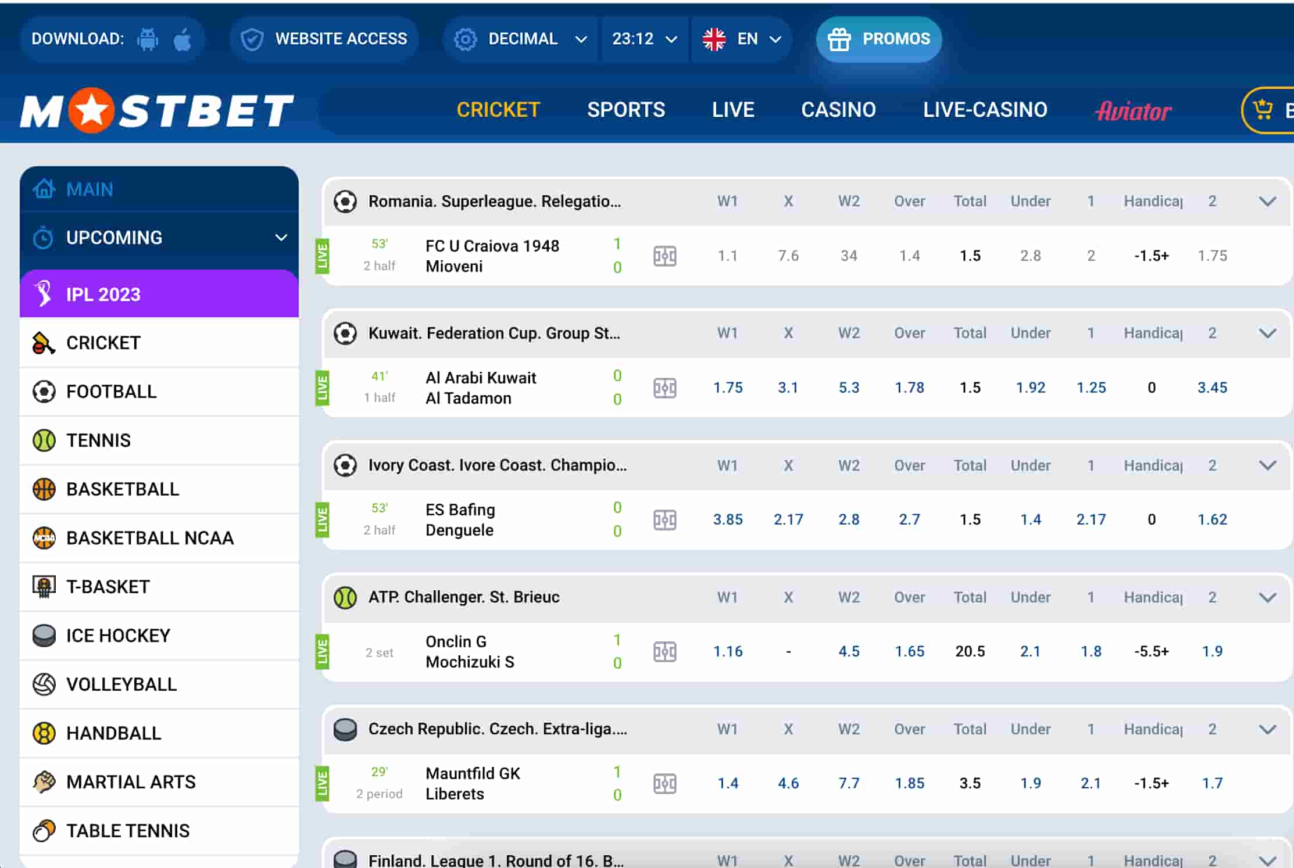The width and height of the screenshot is (1294, 868).
Task: Select Liberets W2 odds 7.7
Action: point(849,783)
